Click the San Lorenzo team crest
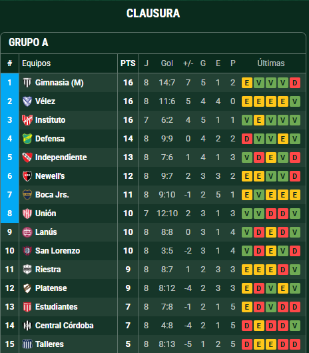The height and width of the screenshot is (353, 309). tap(27, 251)
